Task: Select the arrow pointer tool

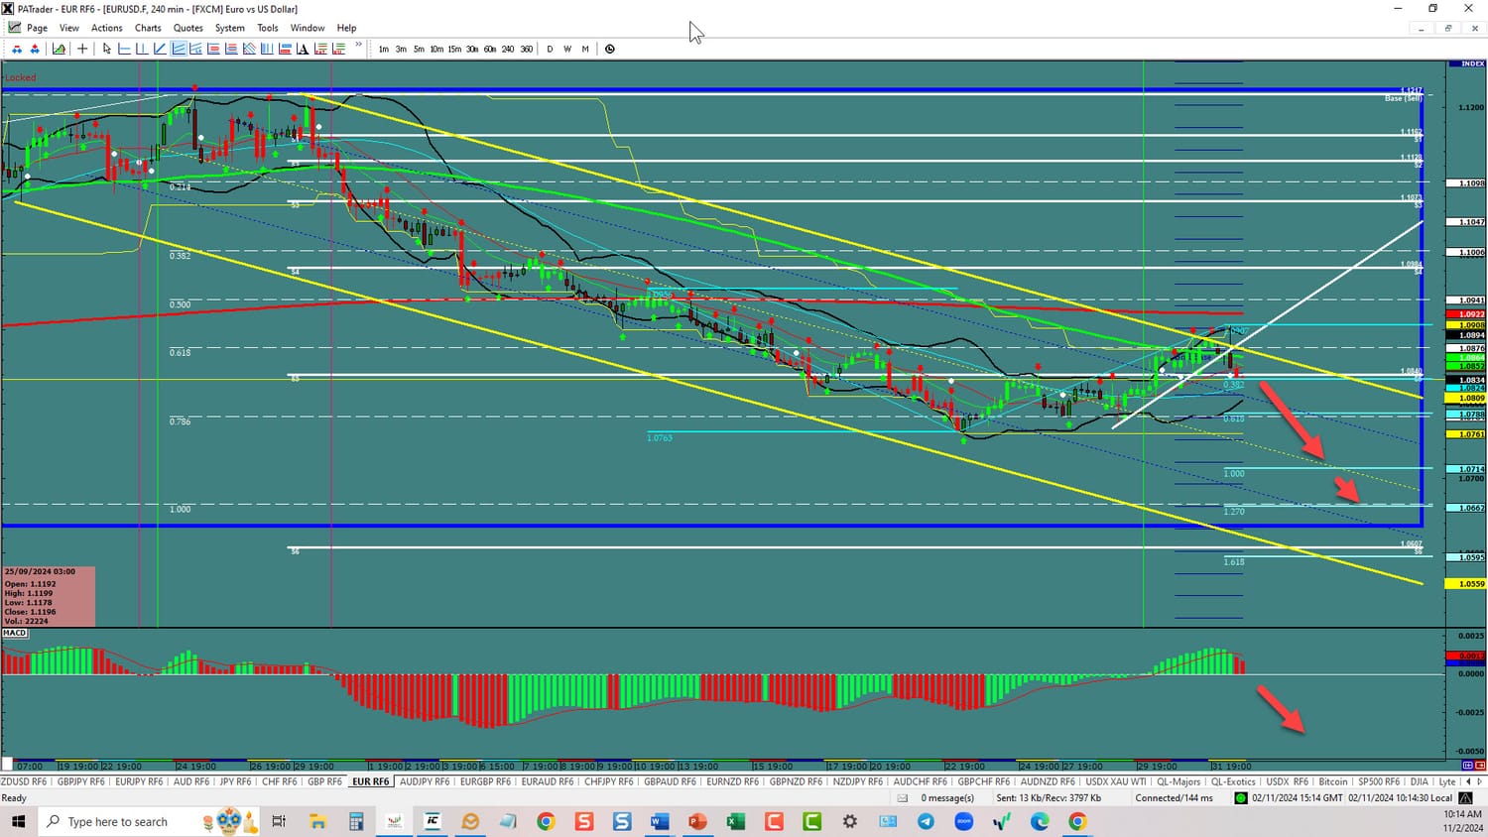Action: (107, 49)
